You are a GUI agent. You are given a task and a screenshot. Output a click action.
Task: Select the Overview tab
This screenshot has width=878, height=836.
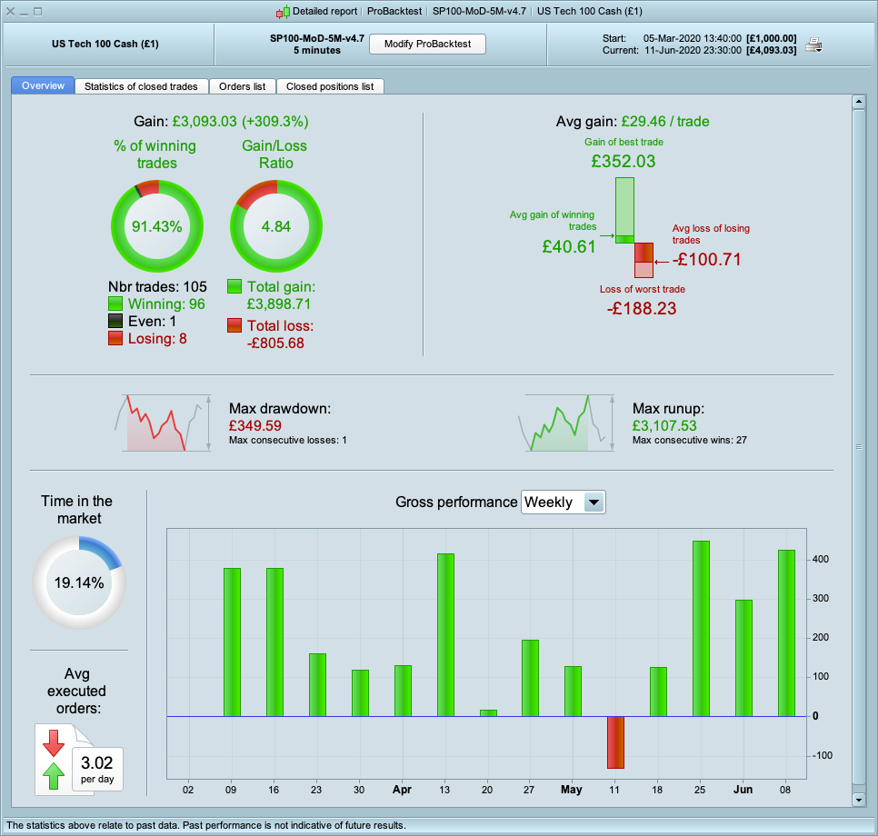click(43, 85)
